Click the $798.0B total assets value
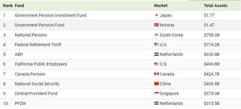 [x=212, y=35]
